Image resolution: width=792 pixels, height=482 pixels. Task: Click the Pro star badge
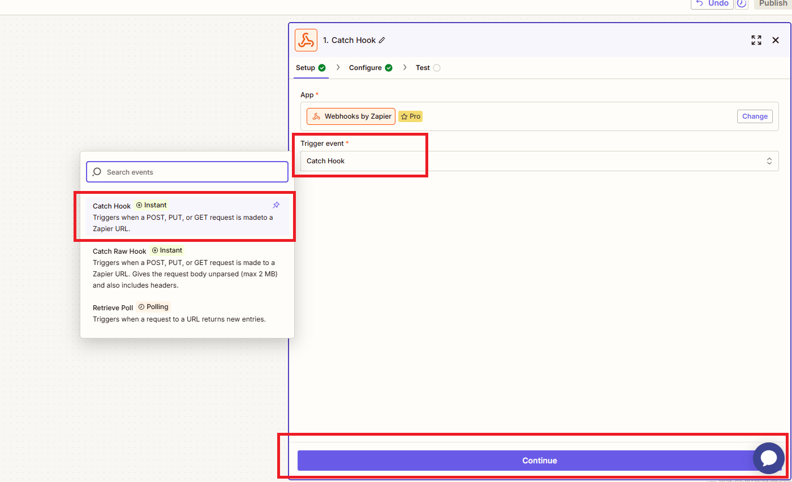tap(411, 116)
